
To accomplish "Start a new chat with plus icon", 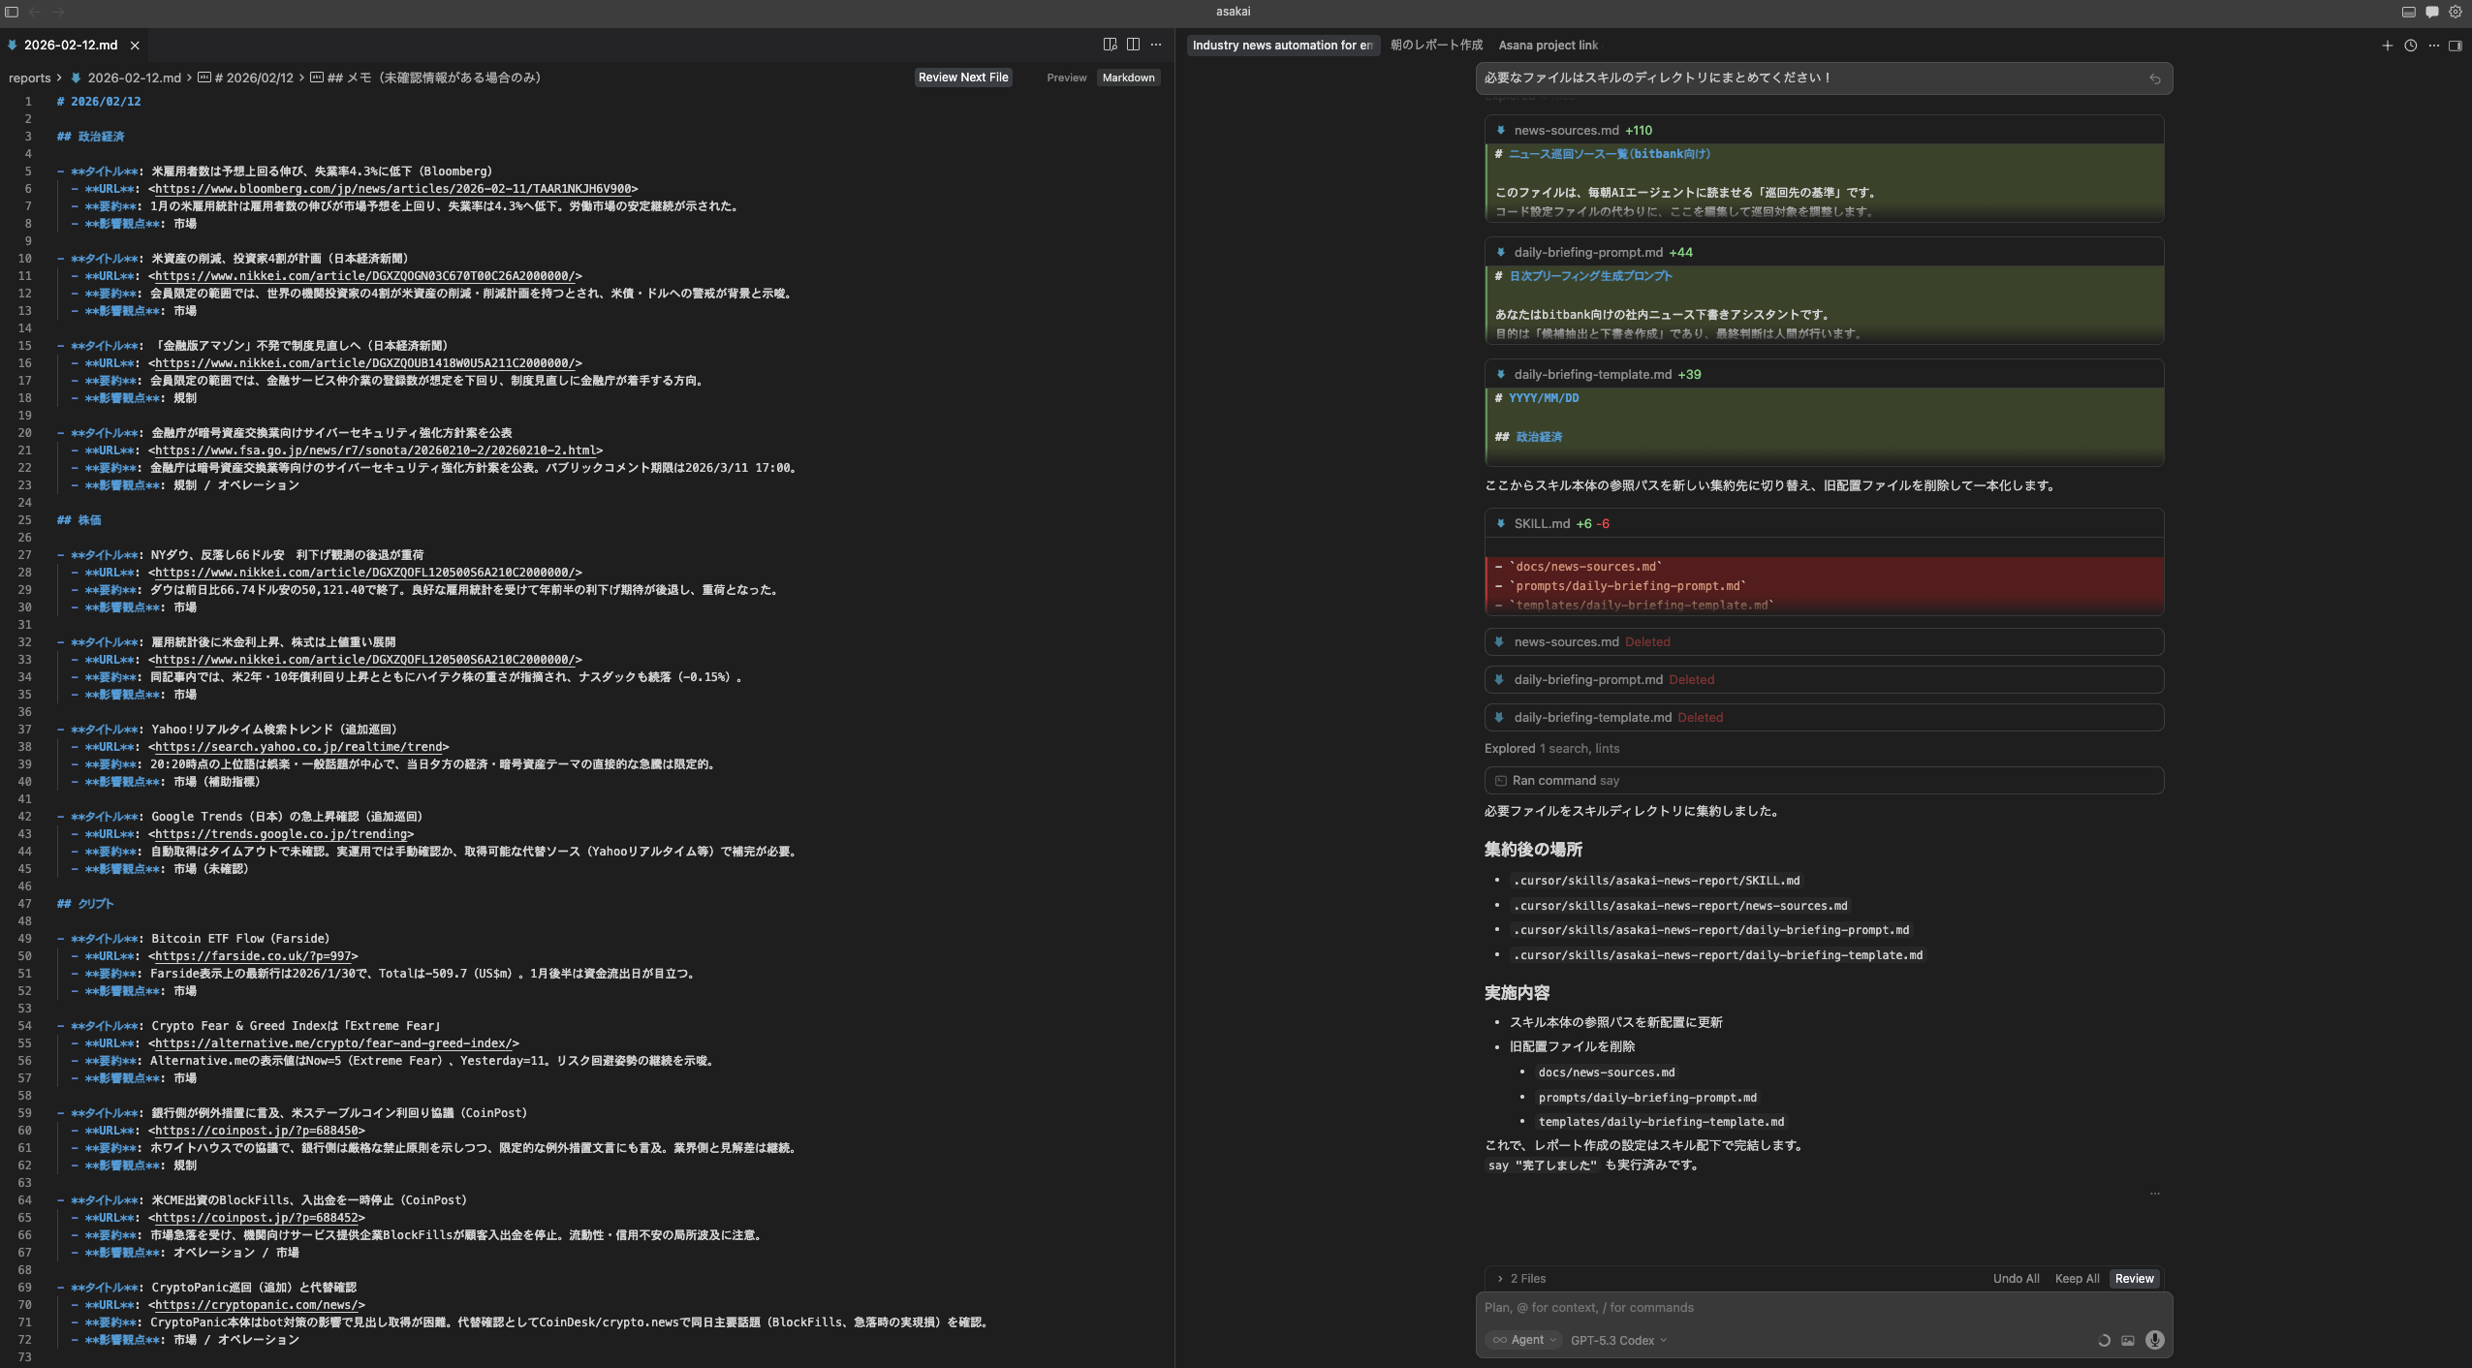I will [2387, 46].
